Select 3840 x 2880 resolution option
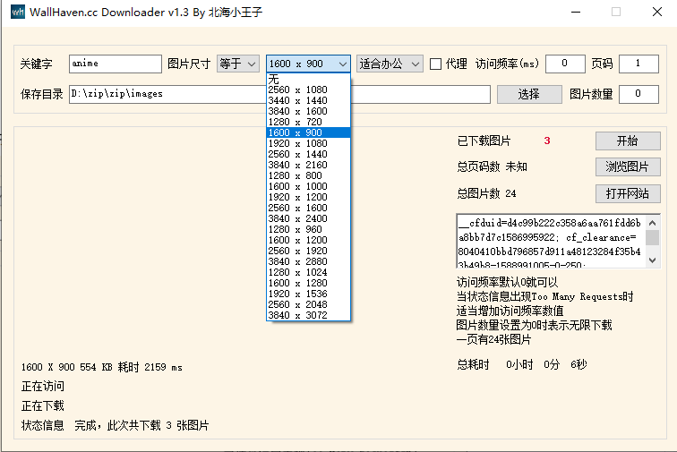Viewport: 677px width, 452px height. pyautogui.click(x=308, y=261)
